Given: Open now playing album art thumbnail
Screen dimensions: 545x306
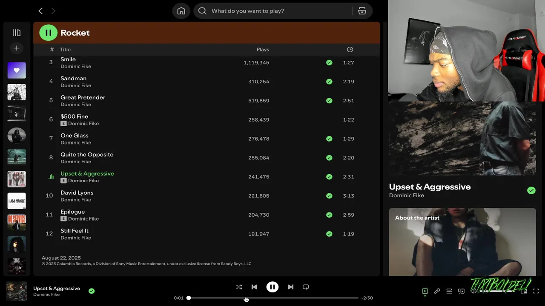Looking at the screenshot, I should [17, 291].
